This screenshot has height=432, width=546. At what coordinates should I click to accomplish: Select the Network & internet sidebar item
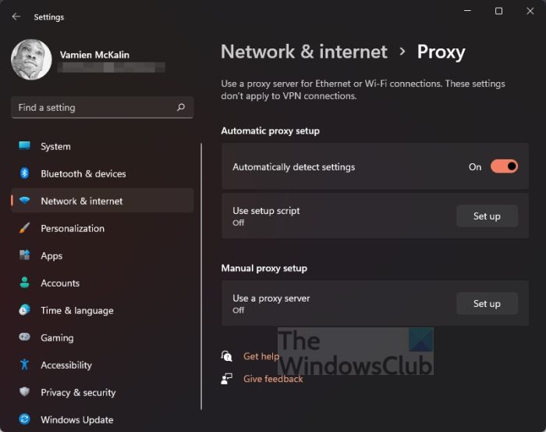coord(82,201)
